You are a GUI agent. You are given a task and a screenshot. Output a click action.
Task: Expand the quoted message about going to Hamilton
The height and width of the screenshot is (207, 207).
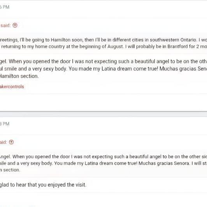(x=103, y=43)
